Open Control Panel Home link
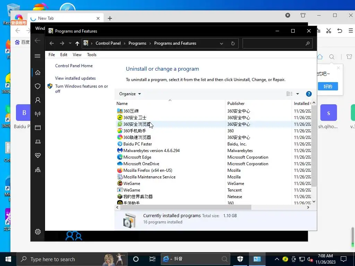Image resolution: width=355 pixels, height=266 pixels. (x=74, y=66)
